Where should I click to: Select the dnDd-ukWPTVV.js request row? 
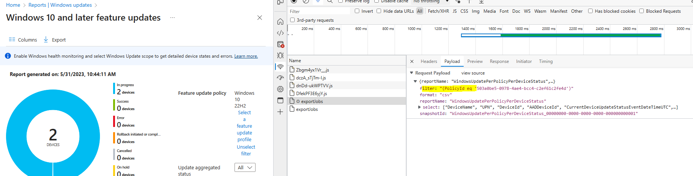click(346, 85)
